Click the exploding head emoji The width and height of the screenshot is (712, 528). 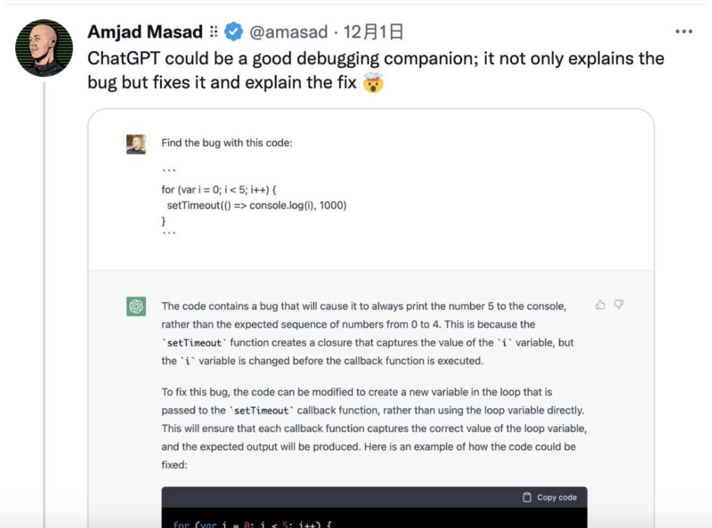coord(373,83)
